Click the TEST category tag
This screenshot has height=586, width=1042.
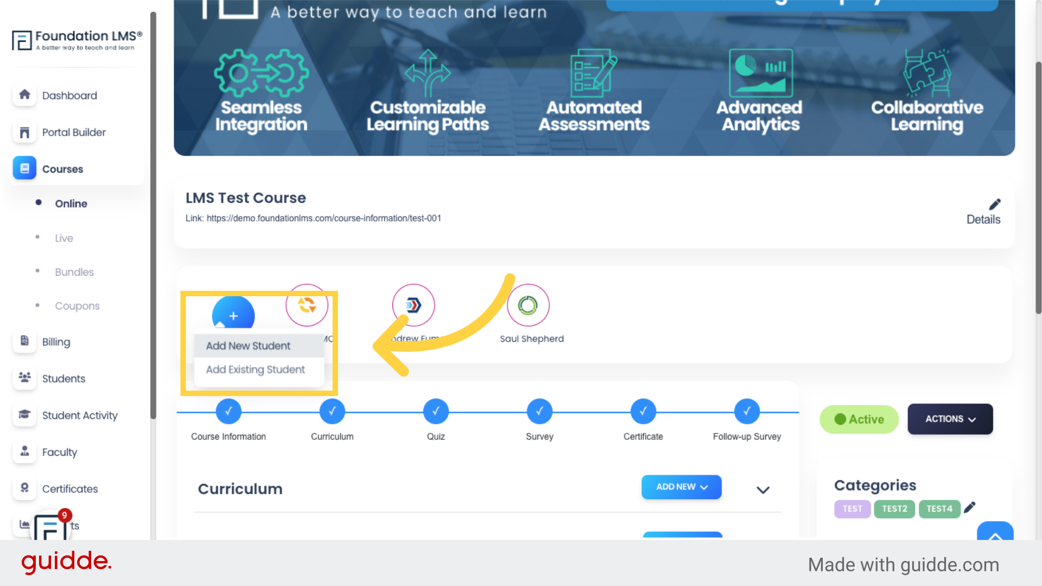pyautogui.click(x=853, y=509)
